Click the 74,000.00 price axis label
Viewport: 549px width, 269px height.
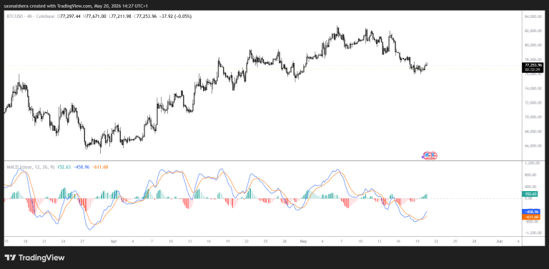pos(533,88)
